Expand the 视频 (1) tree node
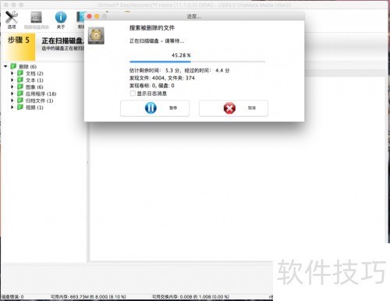 pyautogui.click(x=12, y=107)
